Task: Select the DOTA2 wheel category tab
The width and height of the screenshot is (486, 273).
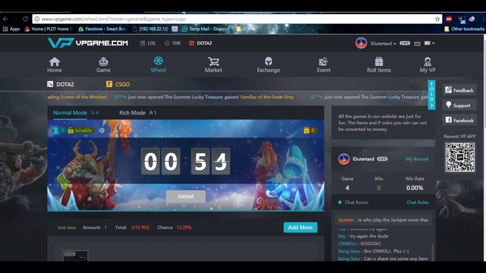Action: pyautogui.click(x=61, y=84)
